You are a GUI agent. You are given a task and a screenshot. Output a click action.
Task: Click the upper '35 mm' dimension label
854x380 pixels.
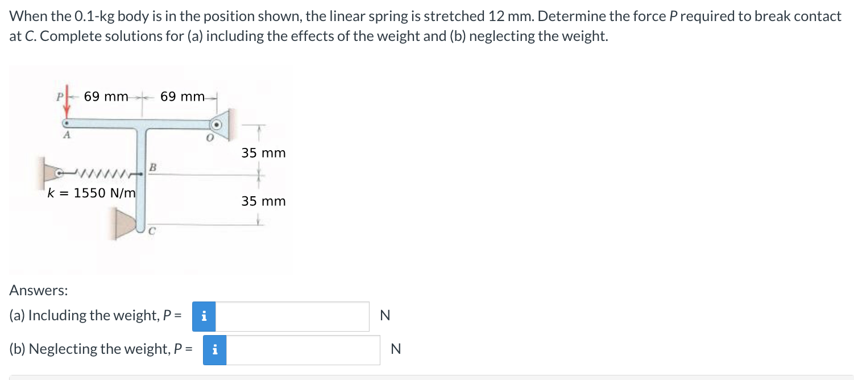click(263, 153)
